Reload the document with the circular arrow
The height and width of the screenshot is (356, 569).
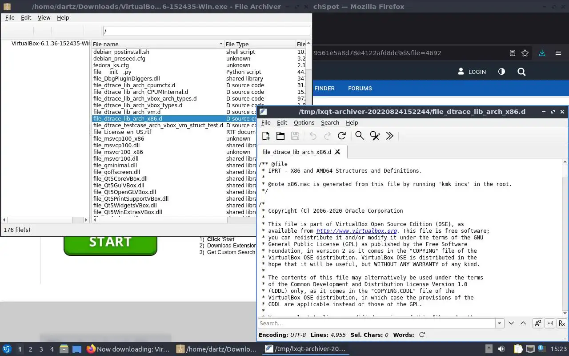(x=342, y=136)
